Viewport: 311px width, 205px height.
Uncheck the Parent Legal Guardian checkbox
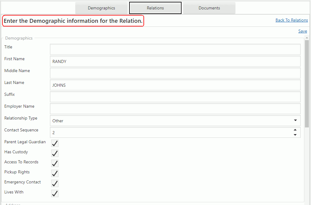tap(55, 143)
